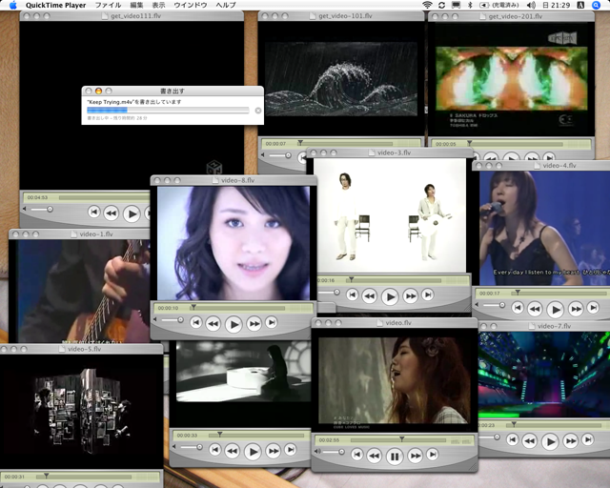
Task: Fast-forward in the video.flv window
Action: click(x=416, y=456)
